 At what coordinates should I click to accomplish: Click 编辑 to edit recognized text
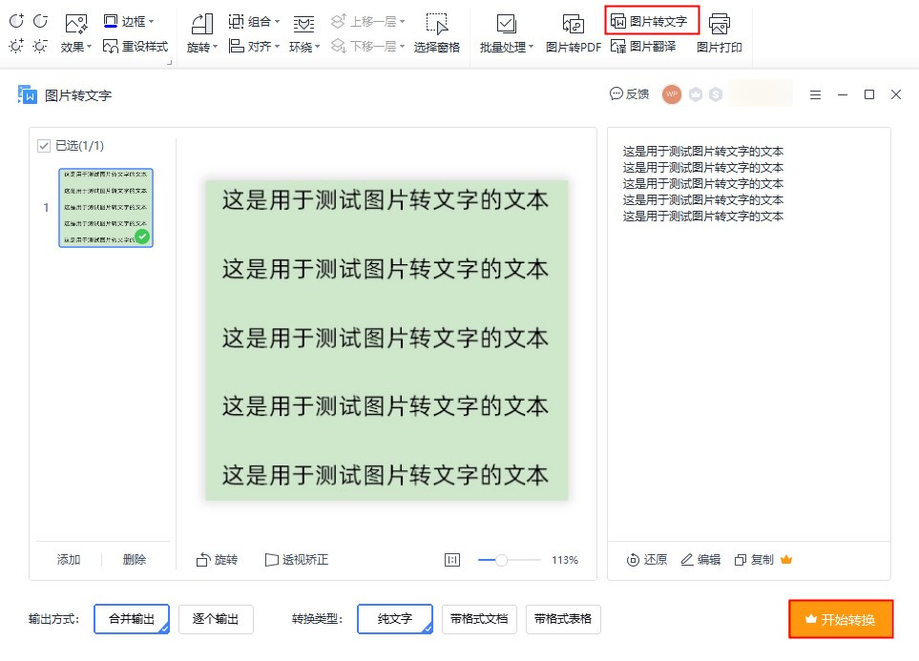pyautogui.click(x=700, y=560)
